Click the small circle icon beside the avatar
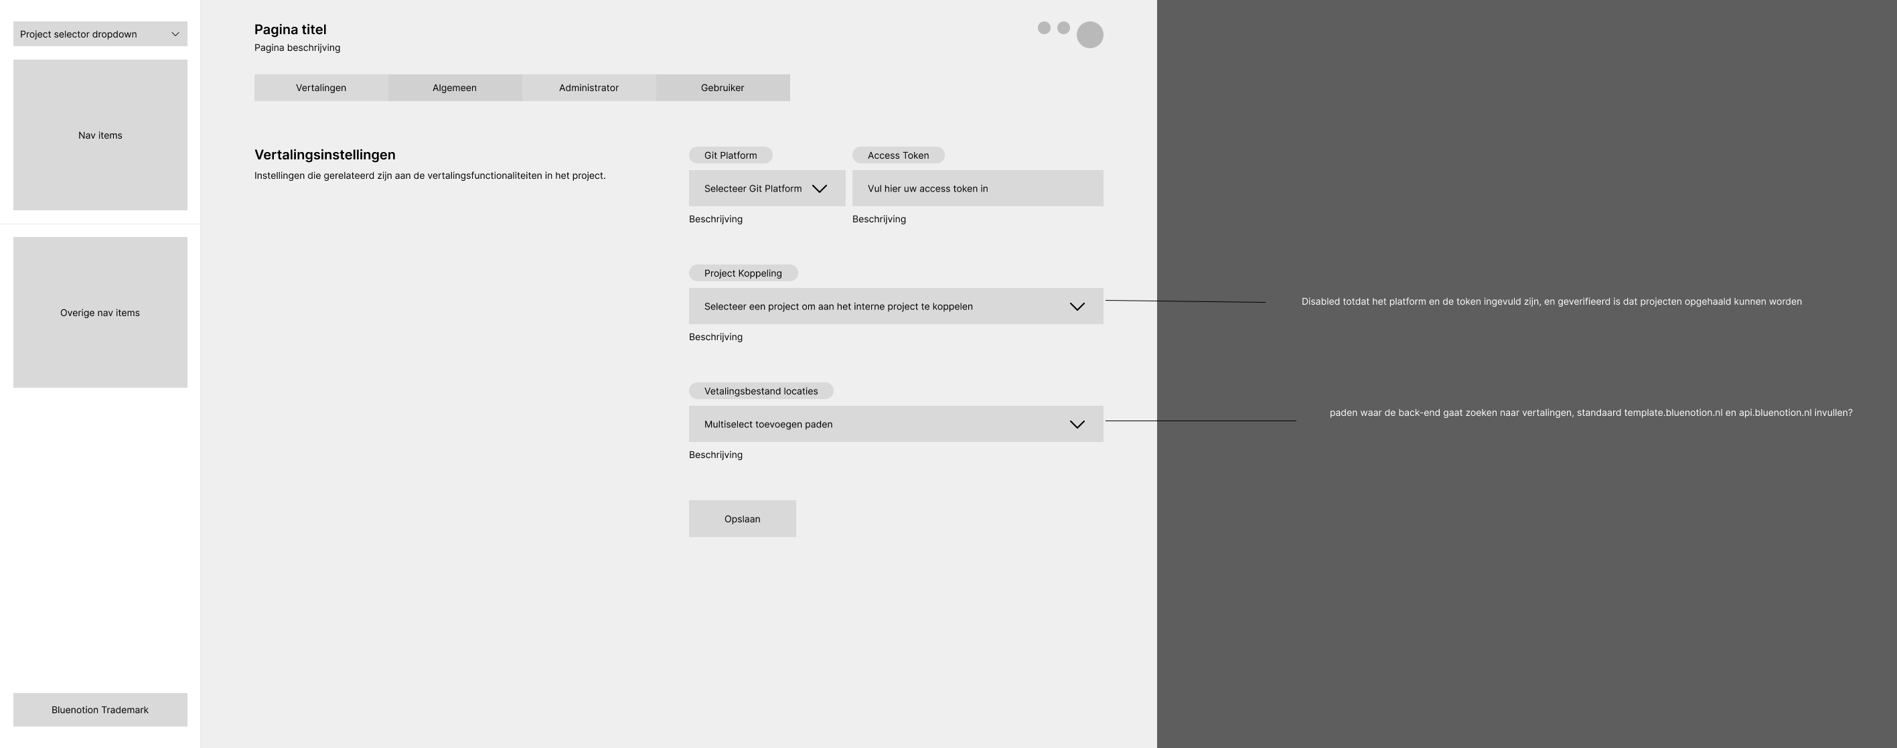Screen dimensions: 1897x748 pyautogui.click(x=1063, y=28)
